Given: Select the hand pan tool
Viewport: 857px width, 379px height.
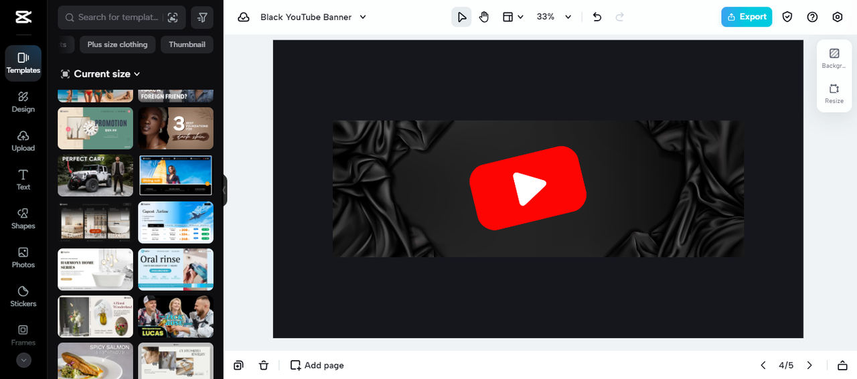Looking at the screenshot, I should click(x=484, y=17).
